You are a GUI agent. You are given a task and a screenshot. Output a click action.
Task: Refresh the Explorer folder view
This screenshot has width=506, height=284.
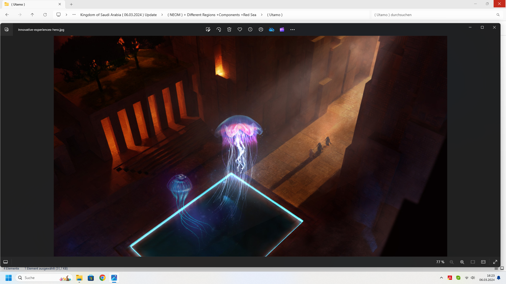[45, 15]
